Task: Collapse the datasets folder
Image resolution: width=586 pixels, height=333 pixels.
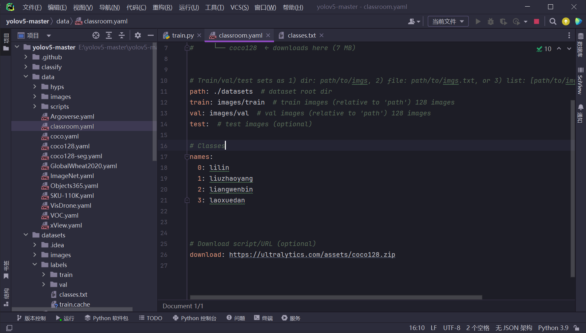Action: [x=26, y=235]
